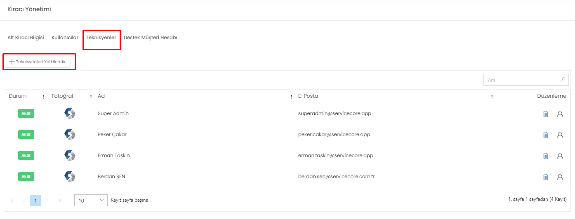Open the Ad column three-dot menu
This screenshot has width=575, height=219.
click(x=292, y=97)
